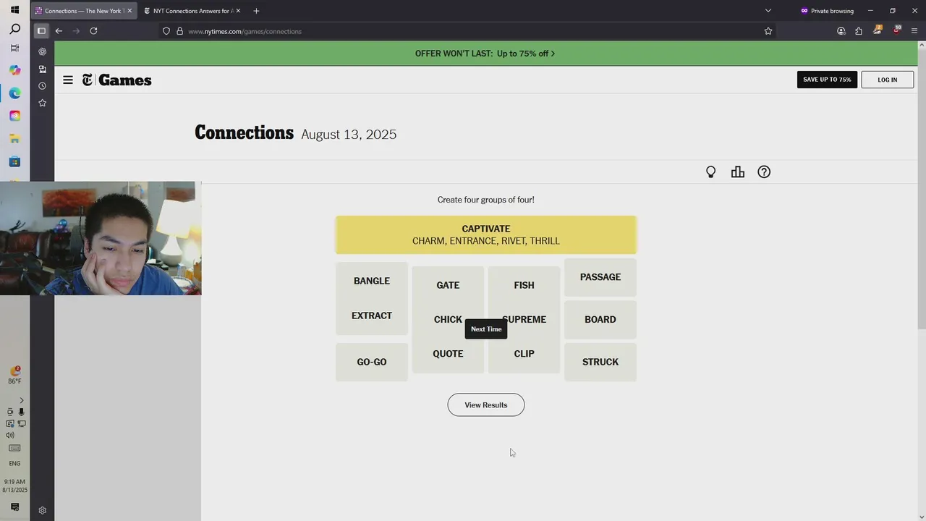926x521 pixels.
Task: Bookmark this page with the star
Action: click(x=768, y=31)
